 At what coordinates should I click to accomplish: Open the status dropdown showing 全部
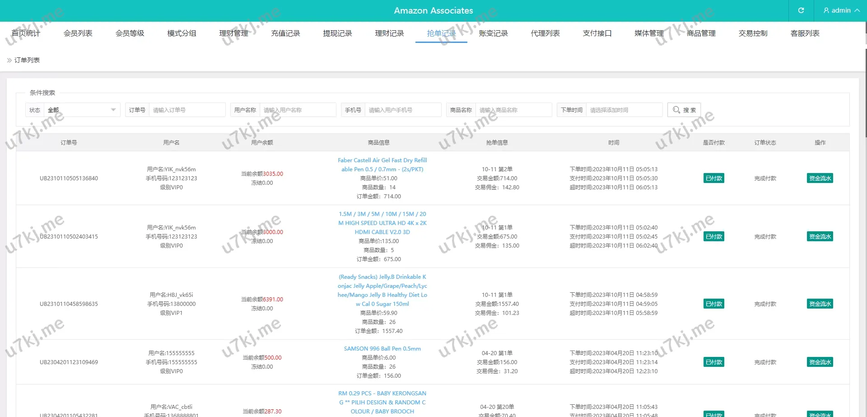pyautogui.click(x=82, y=110)
